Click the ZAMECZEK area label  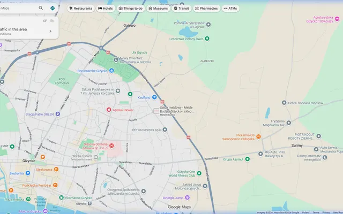coord(207,61)
